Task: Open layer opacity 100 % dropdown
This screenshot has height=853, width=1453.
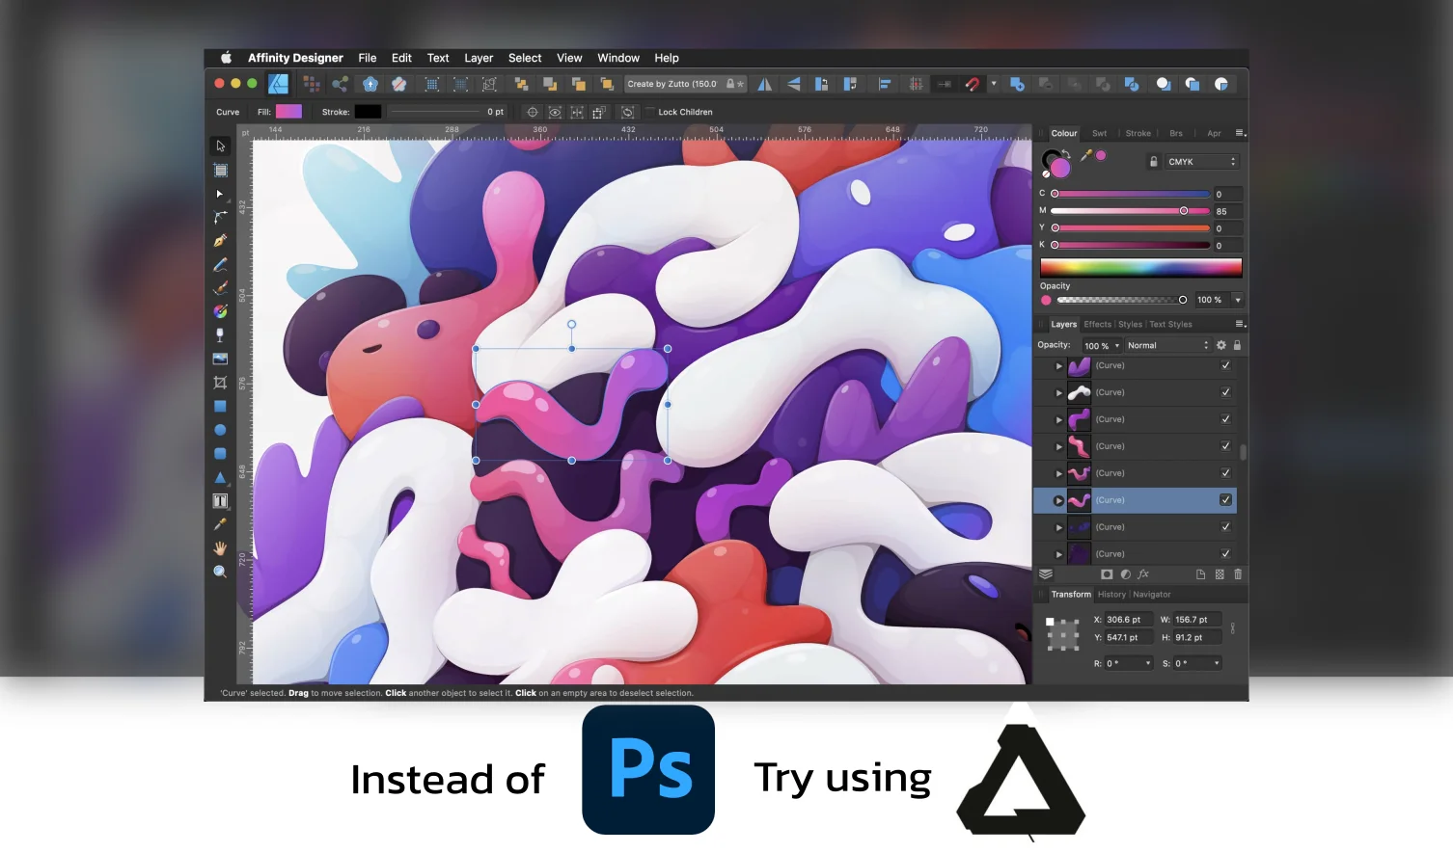Action: pos(1101,345)
